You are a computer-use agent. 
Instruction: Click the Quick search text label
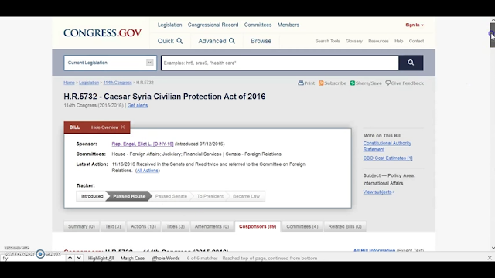coord(166,41)
